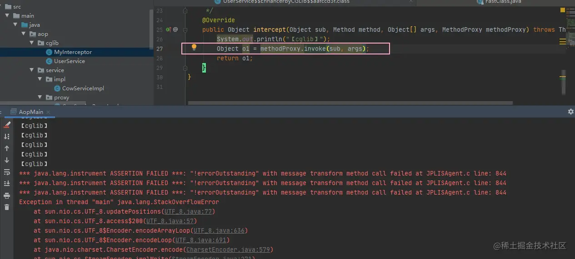575x259 pixels.
Task: Click the down arrow to go to the next stack trace
Action: click(x=7, y=160)
